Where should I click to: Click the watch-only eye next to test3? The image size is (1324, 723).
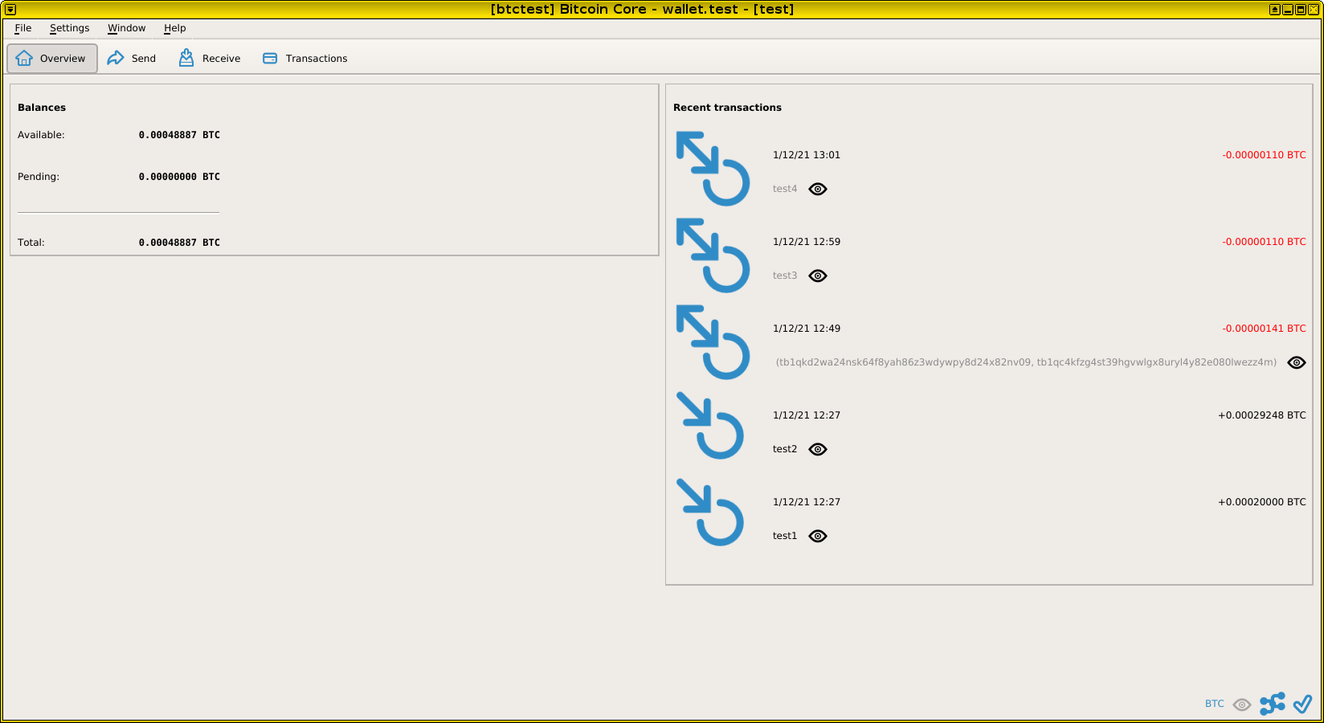point(818,276)
